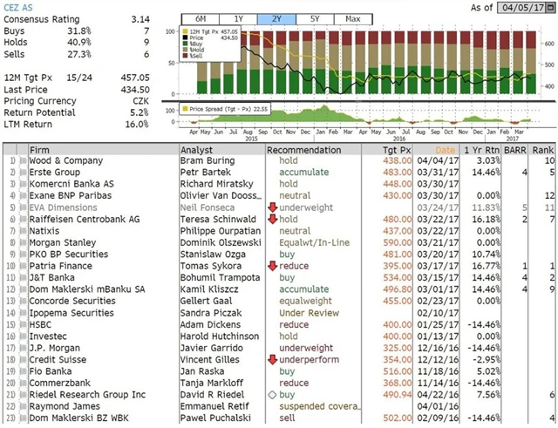
Task: Show Max chart time range
Action: coord(353,18)
